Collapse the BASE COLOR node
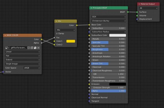The width and height of the screenshot is (164, 108). coord(5,35)
